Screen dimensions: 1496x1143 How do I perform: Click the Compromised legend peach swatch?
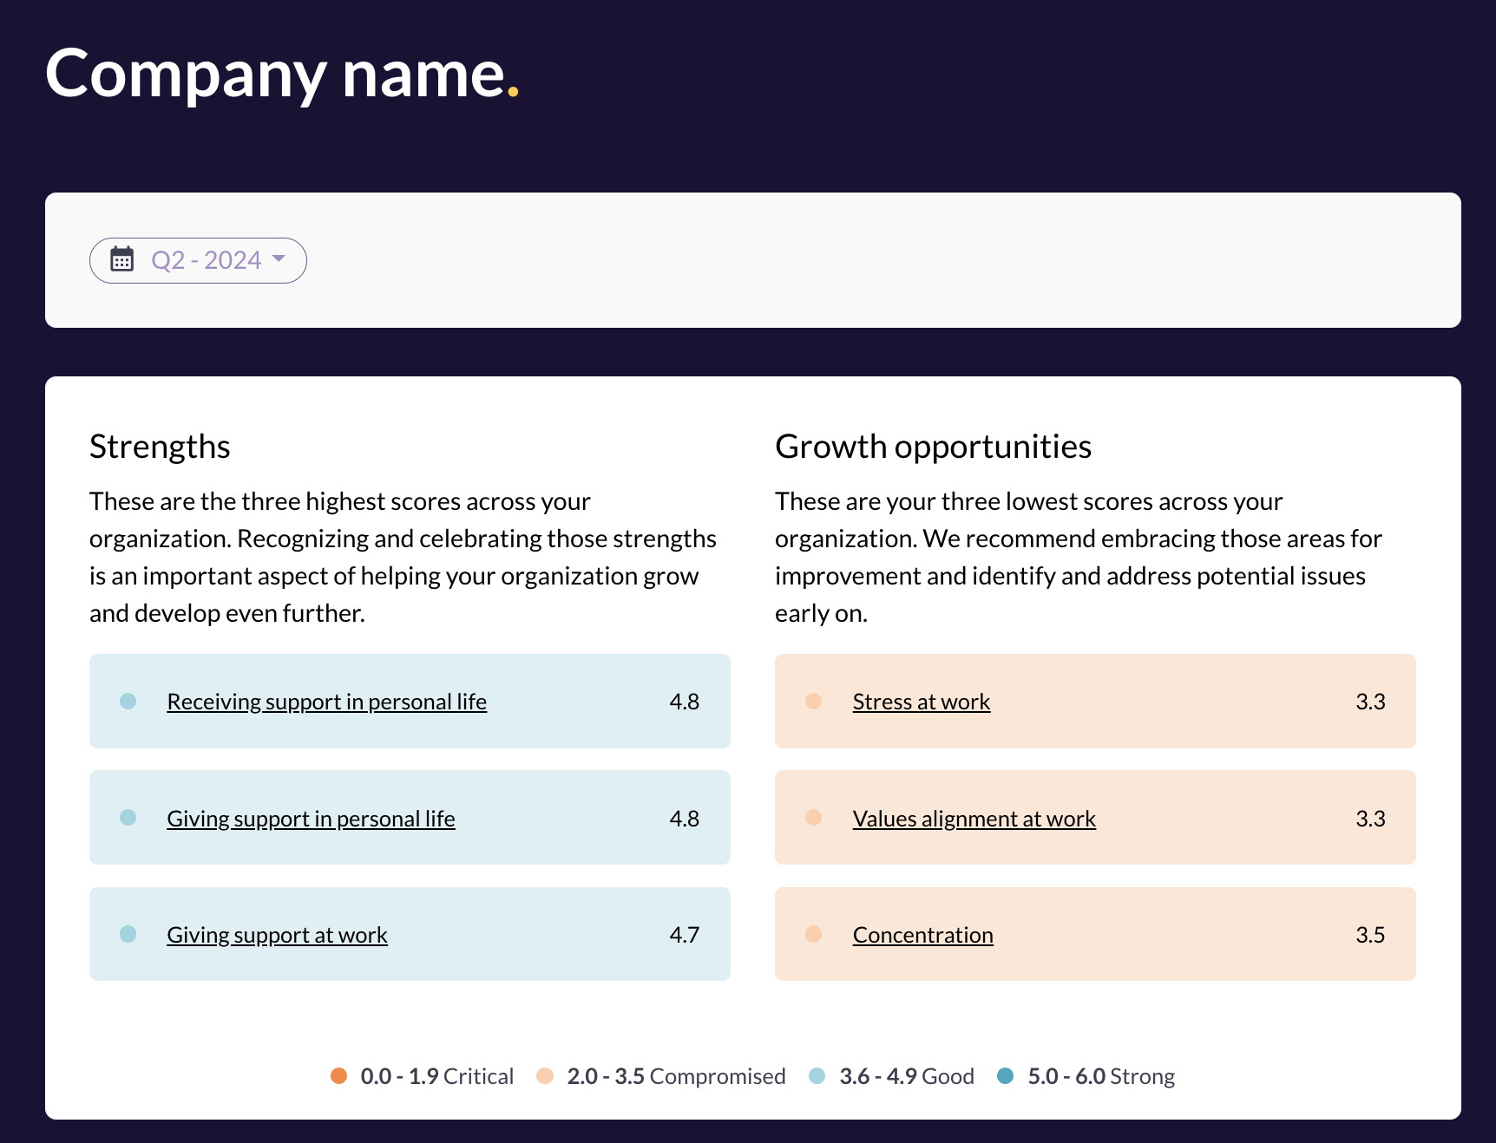(x=545, y=1076)
